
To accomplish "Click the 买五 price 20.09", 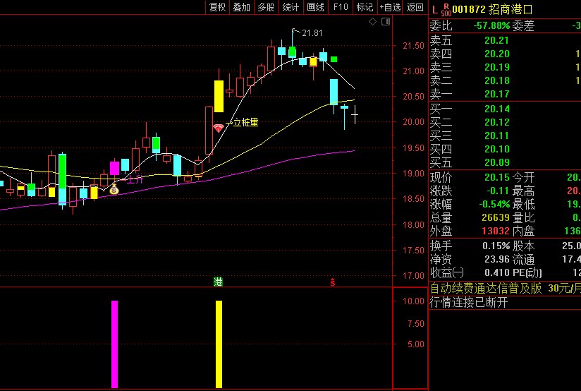I will point(497,162).
